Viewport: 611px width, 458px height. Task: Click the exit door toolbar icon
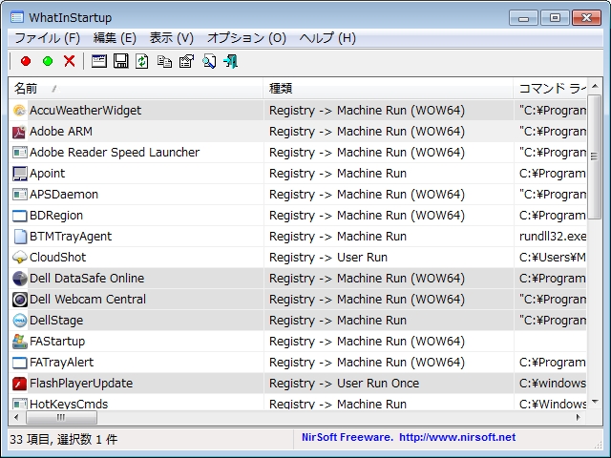click(231, 61)
